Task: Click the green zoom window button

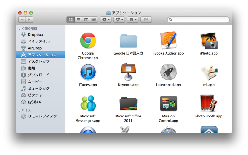Action: coord(31,13)
